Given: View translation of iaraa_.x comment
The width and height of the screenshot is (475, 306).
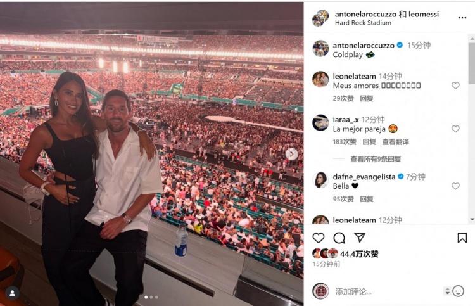Looking at the screenshot, I should point(395,141).
